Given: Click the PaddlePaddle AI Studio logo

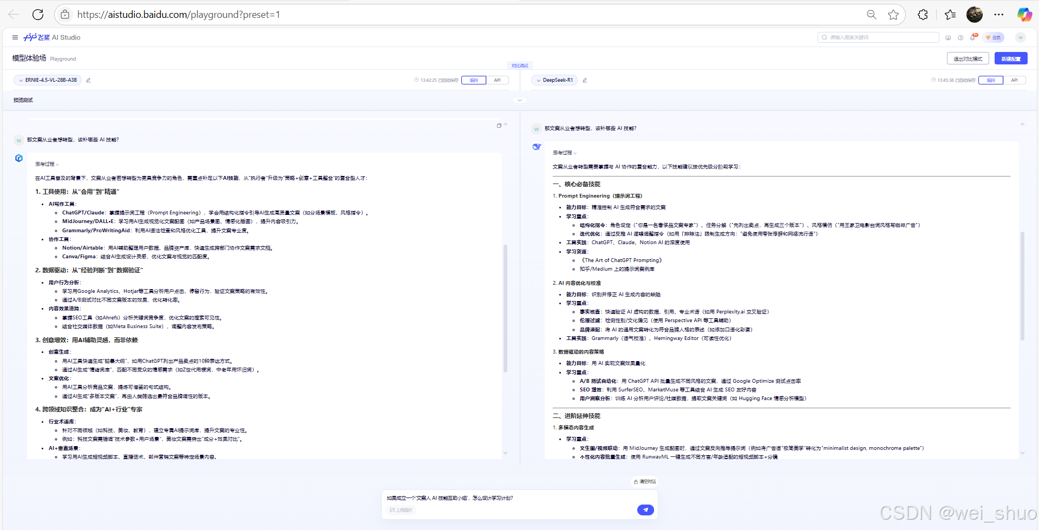Looking at the screenshot, I should (52, 37).
